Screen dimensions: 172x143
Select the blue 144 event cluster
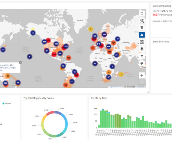44,42
